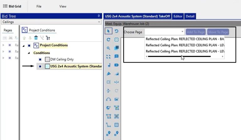Click the image picture tool icon
Screen dimensions: 241x140
point(116,99)
